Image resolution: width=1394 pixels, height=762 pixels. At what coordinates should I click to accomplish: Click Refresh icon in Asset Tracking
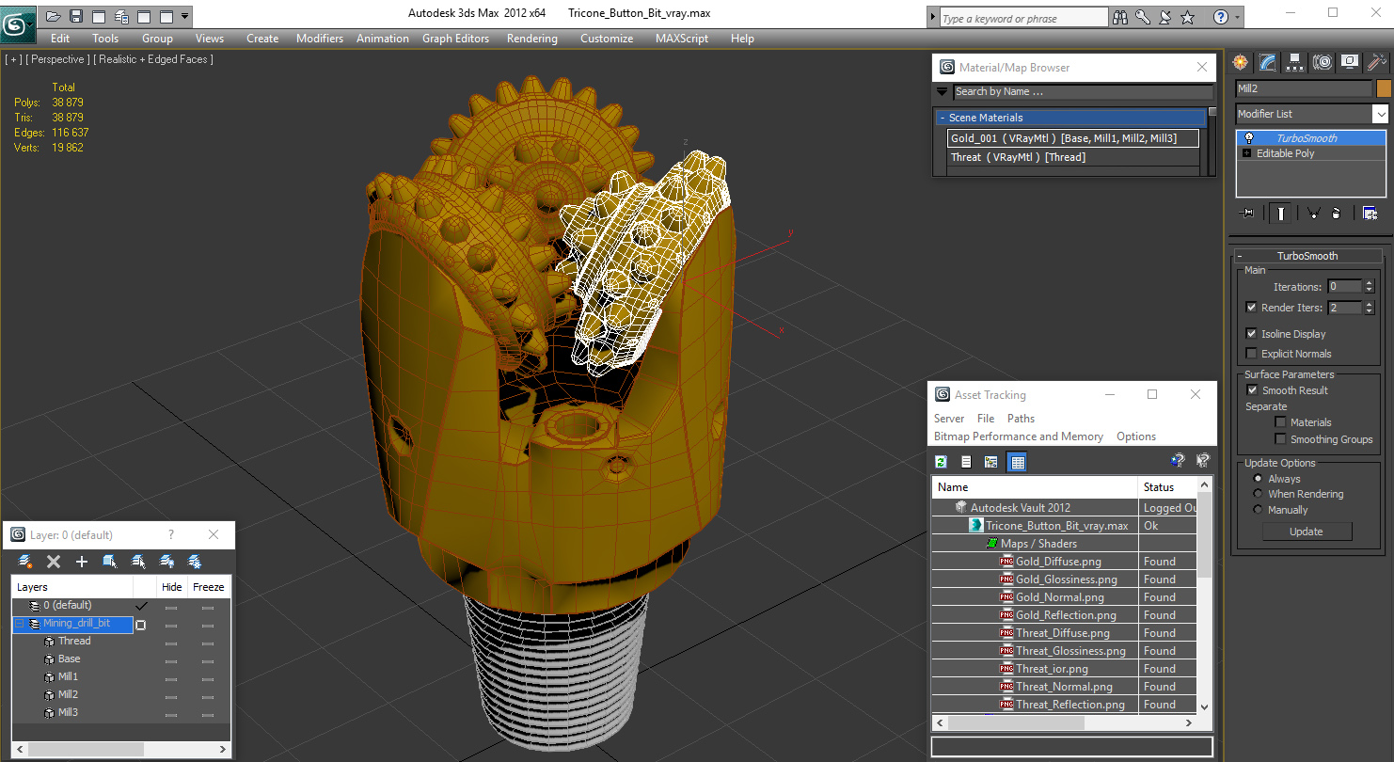click(941, 461)
